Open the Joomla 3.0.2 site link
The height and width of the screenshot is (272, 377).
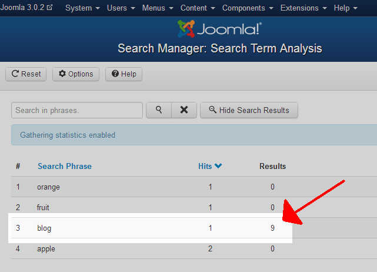[x=27, y=8]
